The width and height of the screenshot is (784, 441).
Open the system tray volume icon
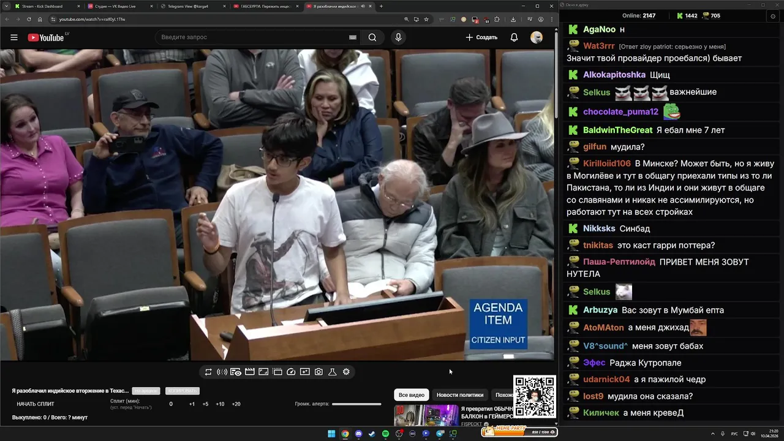[753, 434]
